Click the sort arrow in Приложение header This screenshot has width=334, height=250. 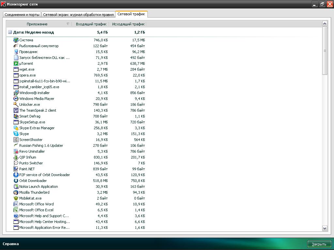pyautogui.click(x=68, y=24)
